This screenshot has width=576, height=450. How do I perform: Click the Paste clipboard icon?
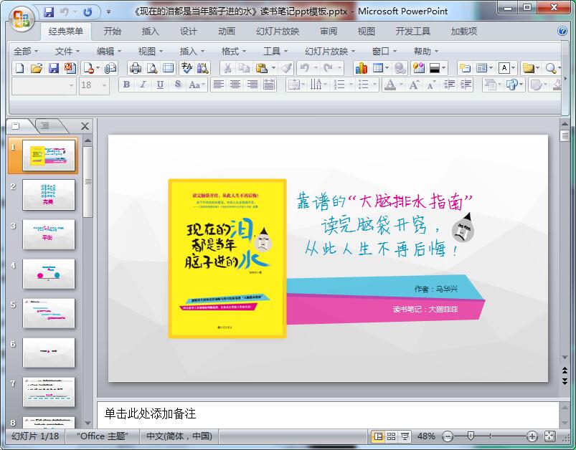[x=261, y=68]
